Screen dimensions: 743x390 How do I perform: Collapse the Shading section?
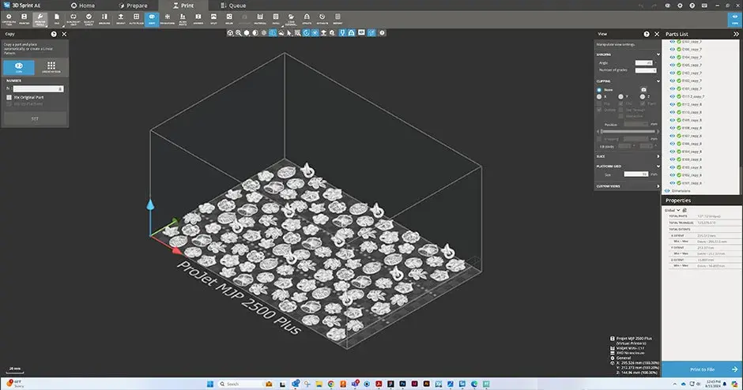click(x=658, y=54)
